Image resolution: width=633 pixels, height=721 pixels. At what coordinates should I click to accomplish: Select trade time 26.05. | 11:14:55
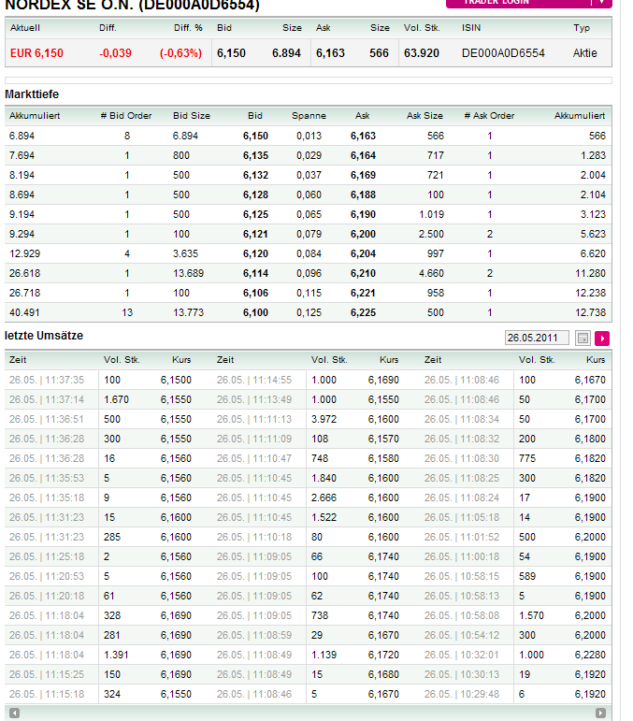pyautogui.click(x=254, y=381)
